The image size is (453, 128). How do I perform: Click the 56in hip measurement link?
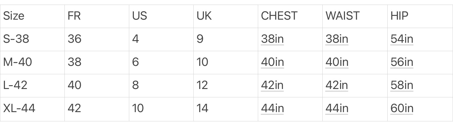pos(402,62)
